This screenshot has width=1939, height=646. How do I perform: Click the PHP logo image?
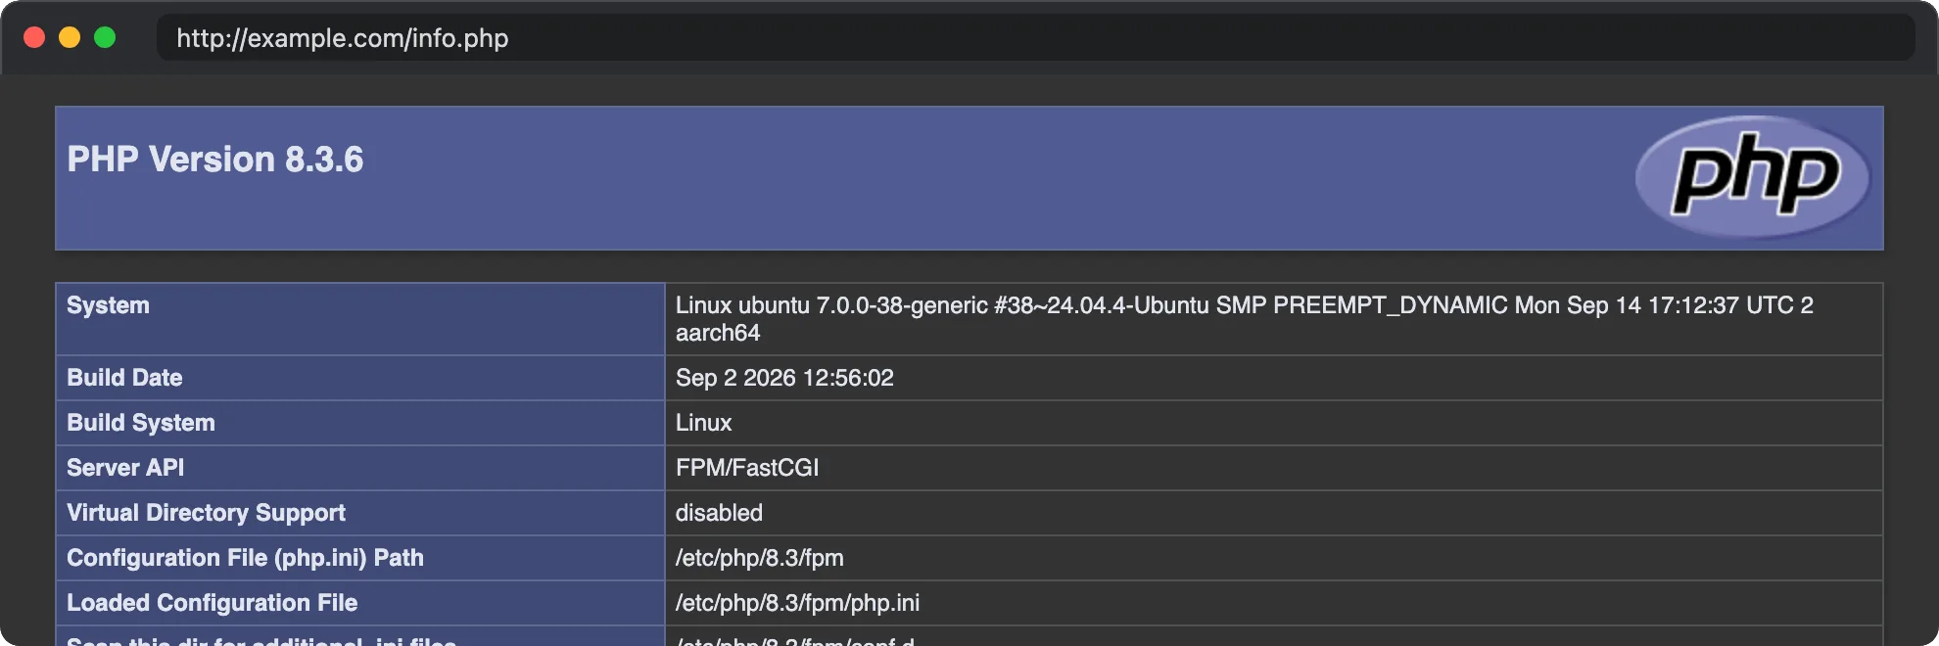1753,177
